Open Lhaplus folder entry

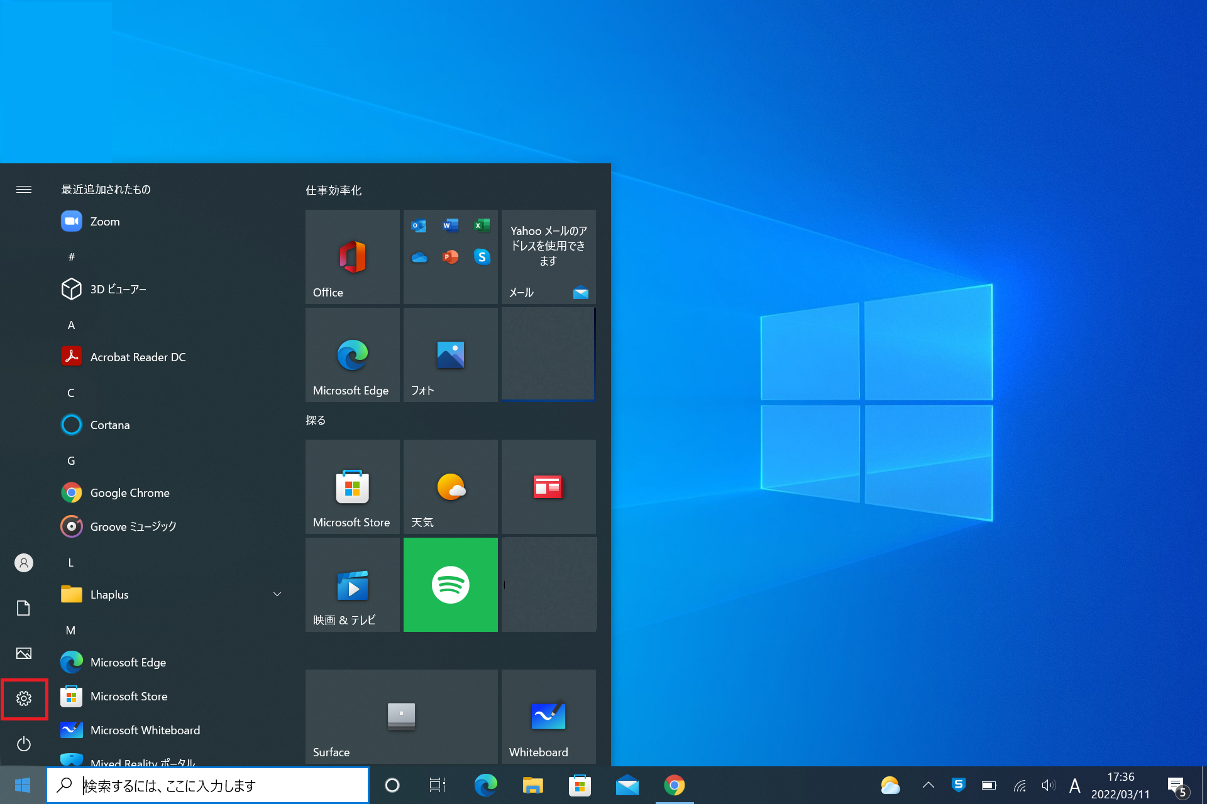pyautogui.click(x=170, y=594)
